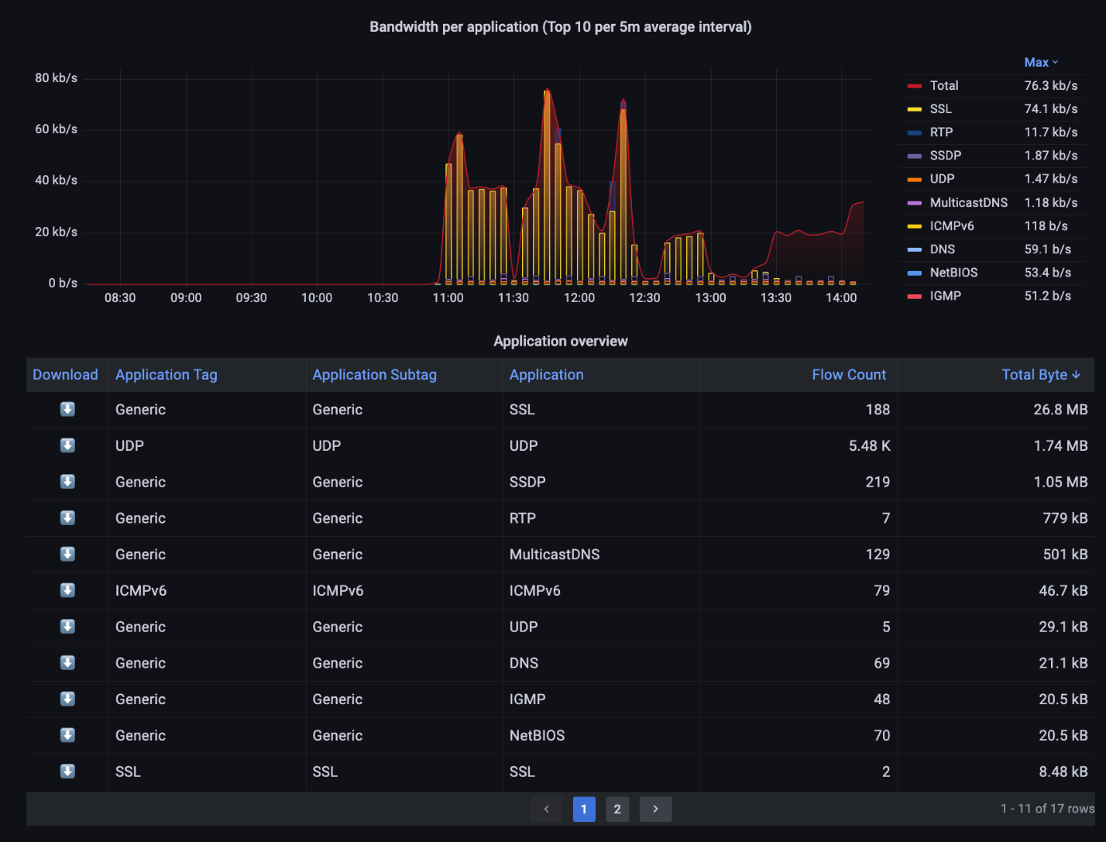Click download icon in the MulticastDNS row
Screen dimensions: 1106x842
(x=67, y=554)
